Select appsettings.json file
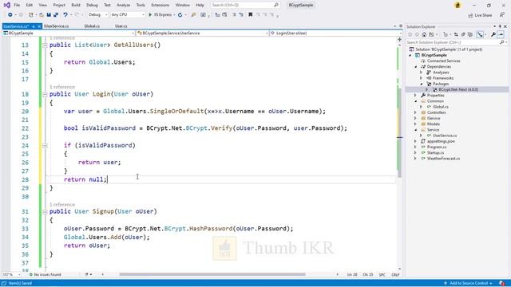 [x=441, y=141]
